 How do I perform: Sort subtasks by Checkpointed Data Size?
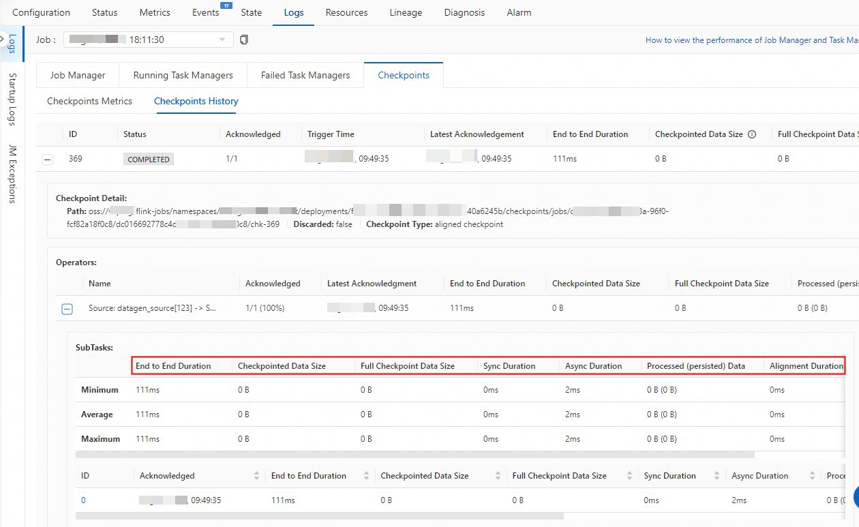pos(497,476)
